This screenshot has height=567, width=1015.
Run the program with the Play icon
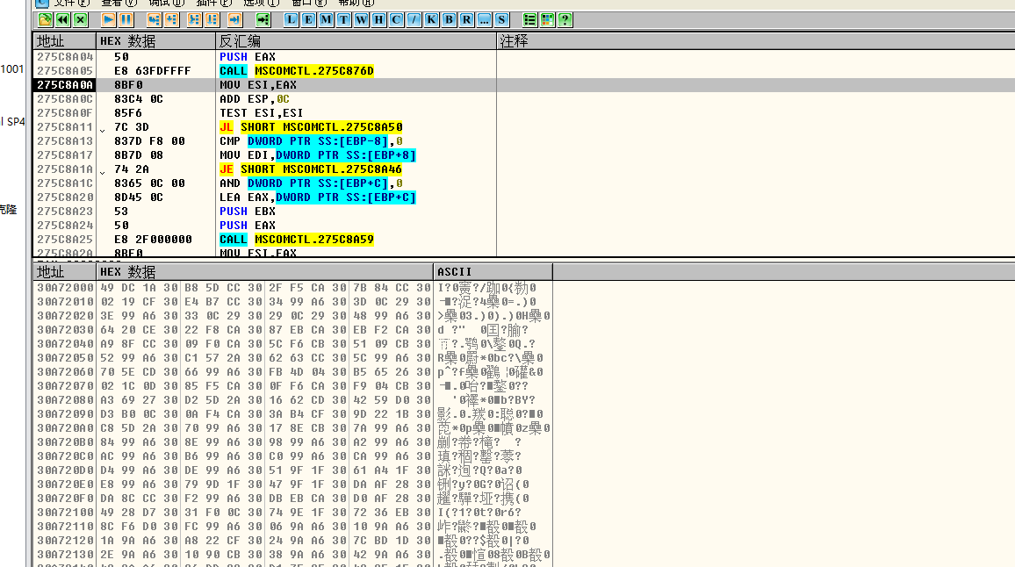click(x=108, y=19)
